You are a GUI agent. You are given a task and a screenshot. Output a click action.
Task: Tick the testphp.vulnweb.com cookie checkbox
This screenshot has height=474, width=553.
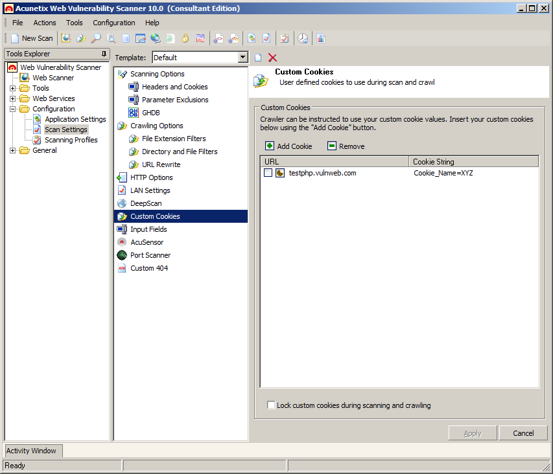pos(268,173)
